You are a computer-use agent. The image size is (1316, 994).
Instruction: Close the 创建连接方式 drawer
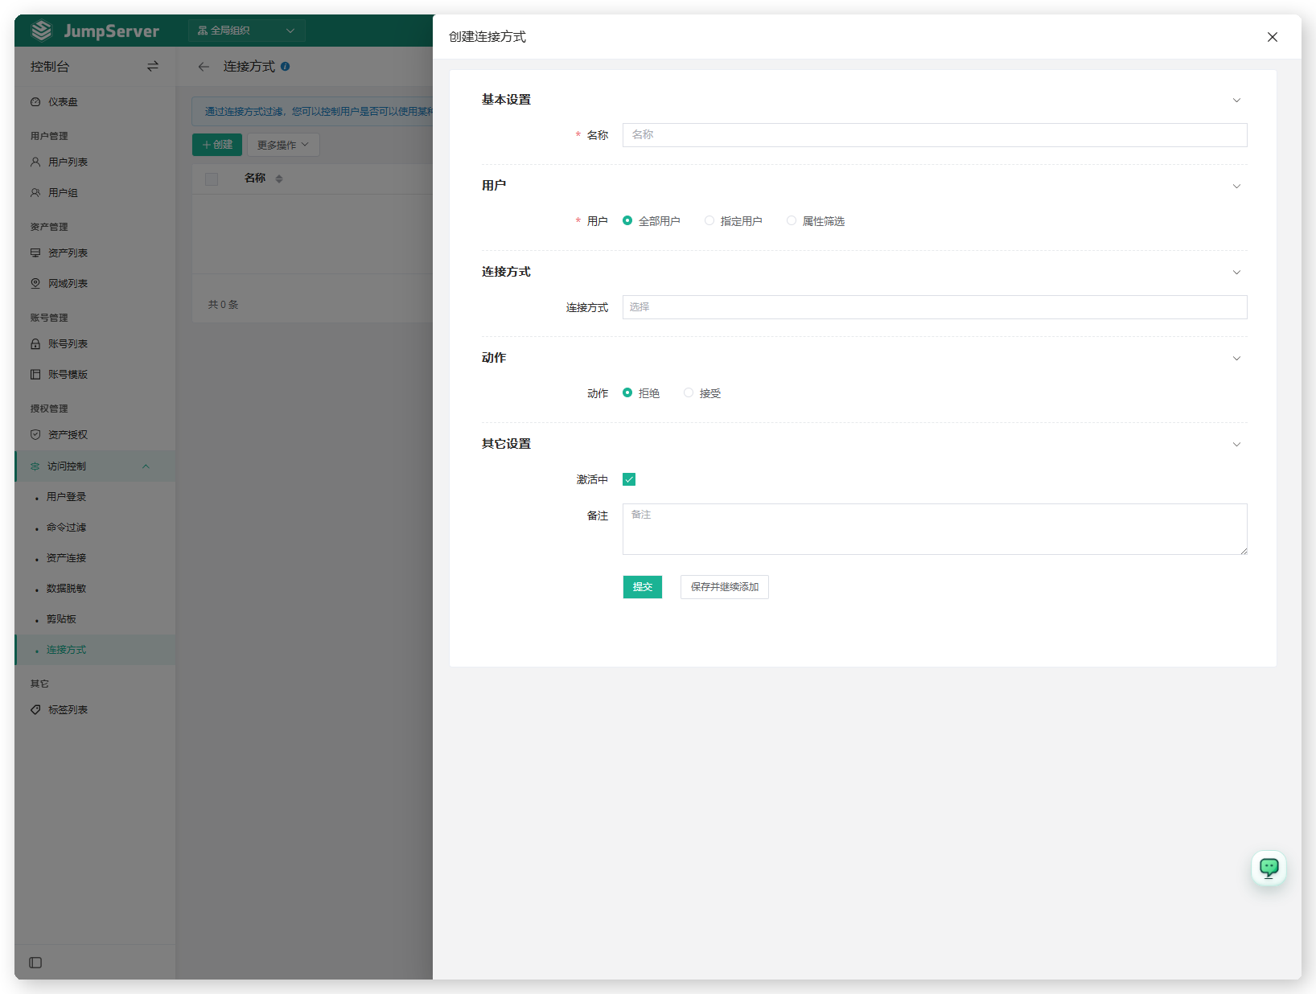point(1273,37)
